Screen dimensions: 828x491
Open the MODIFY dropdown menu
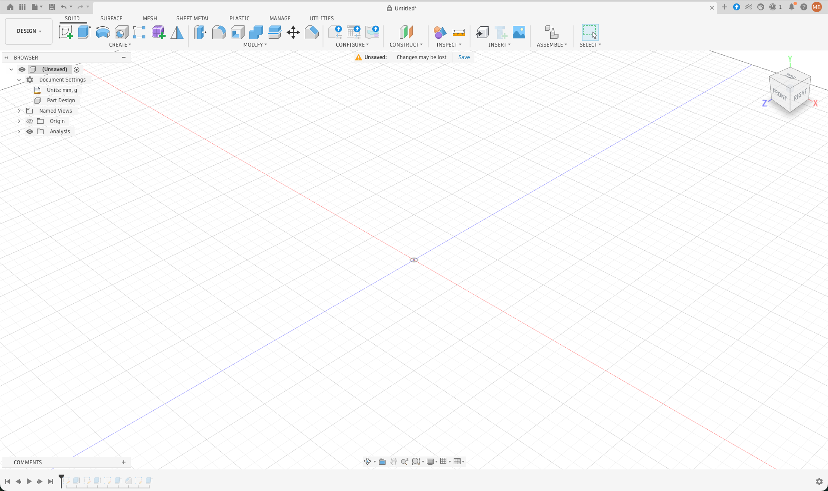[x=255, y=45]
